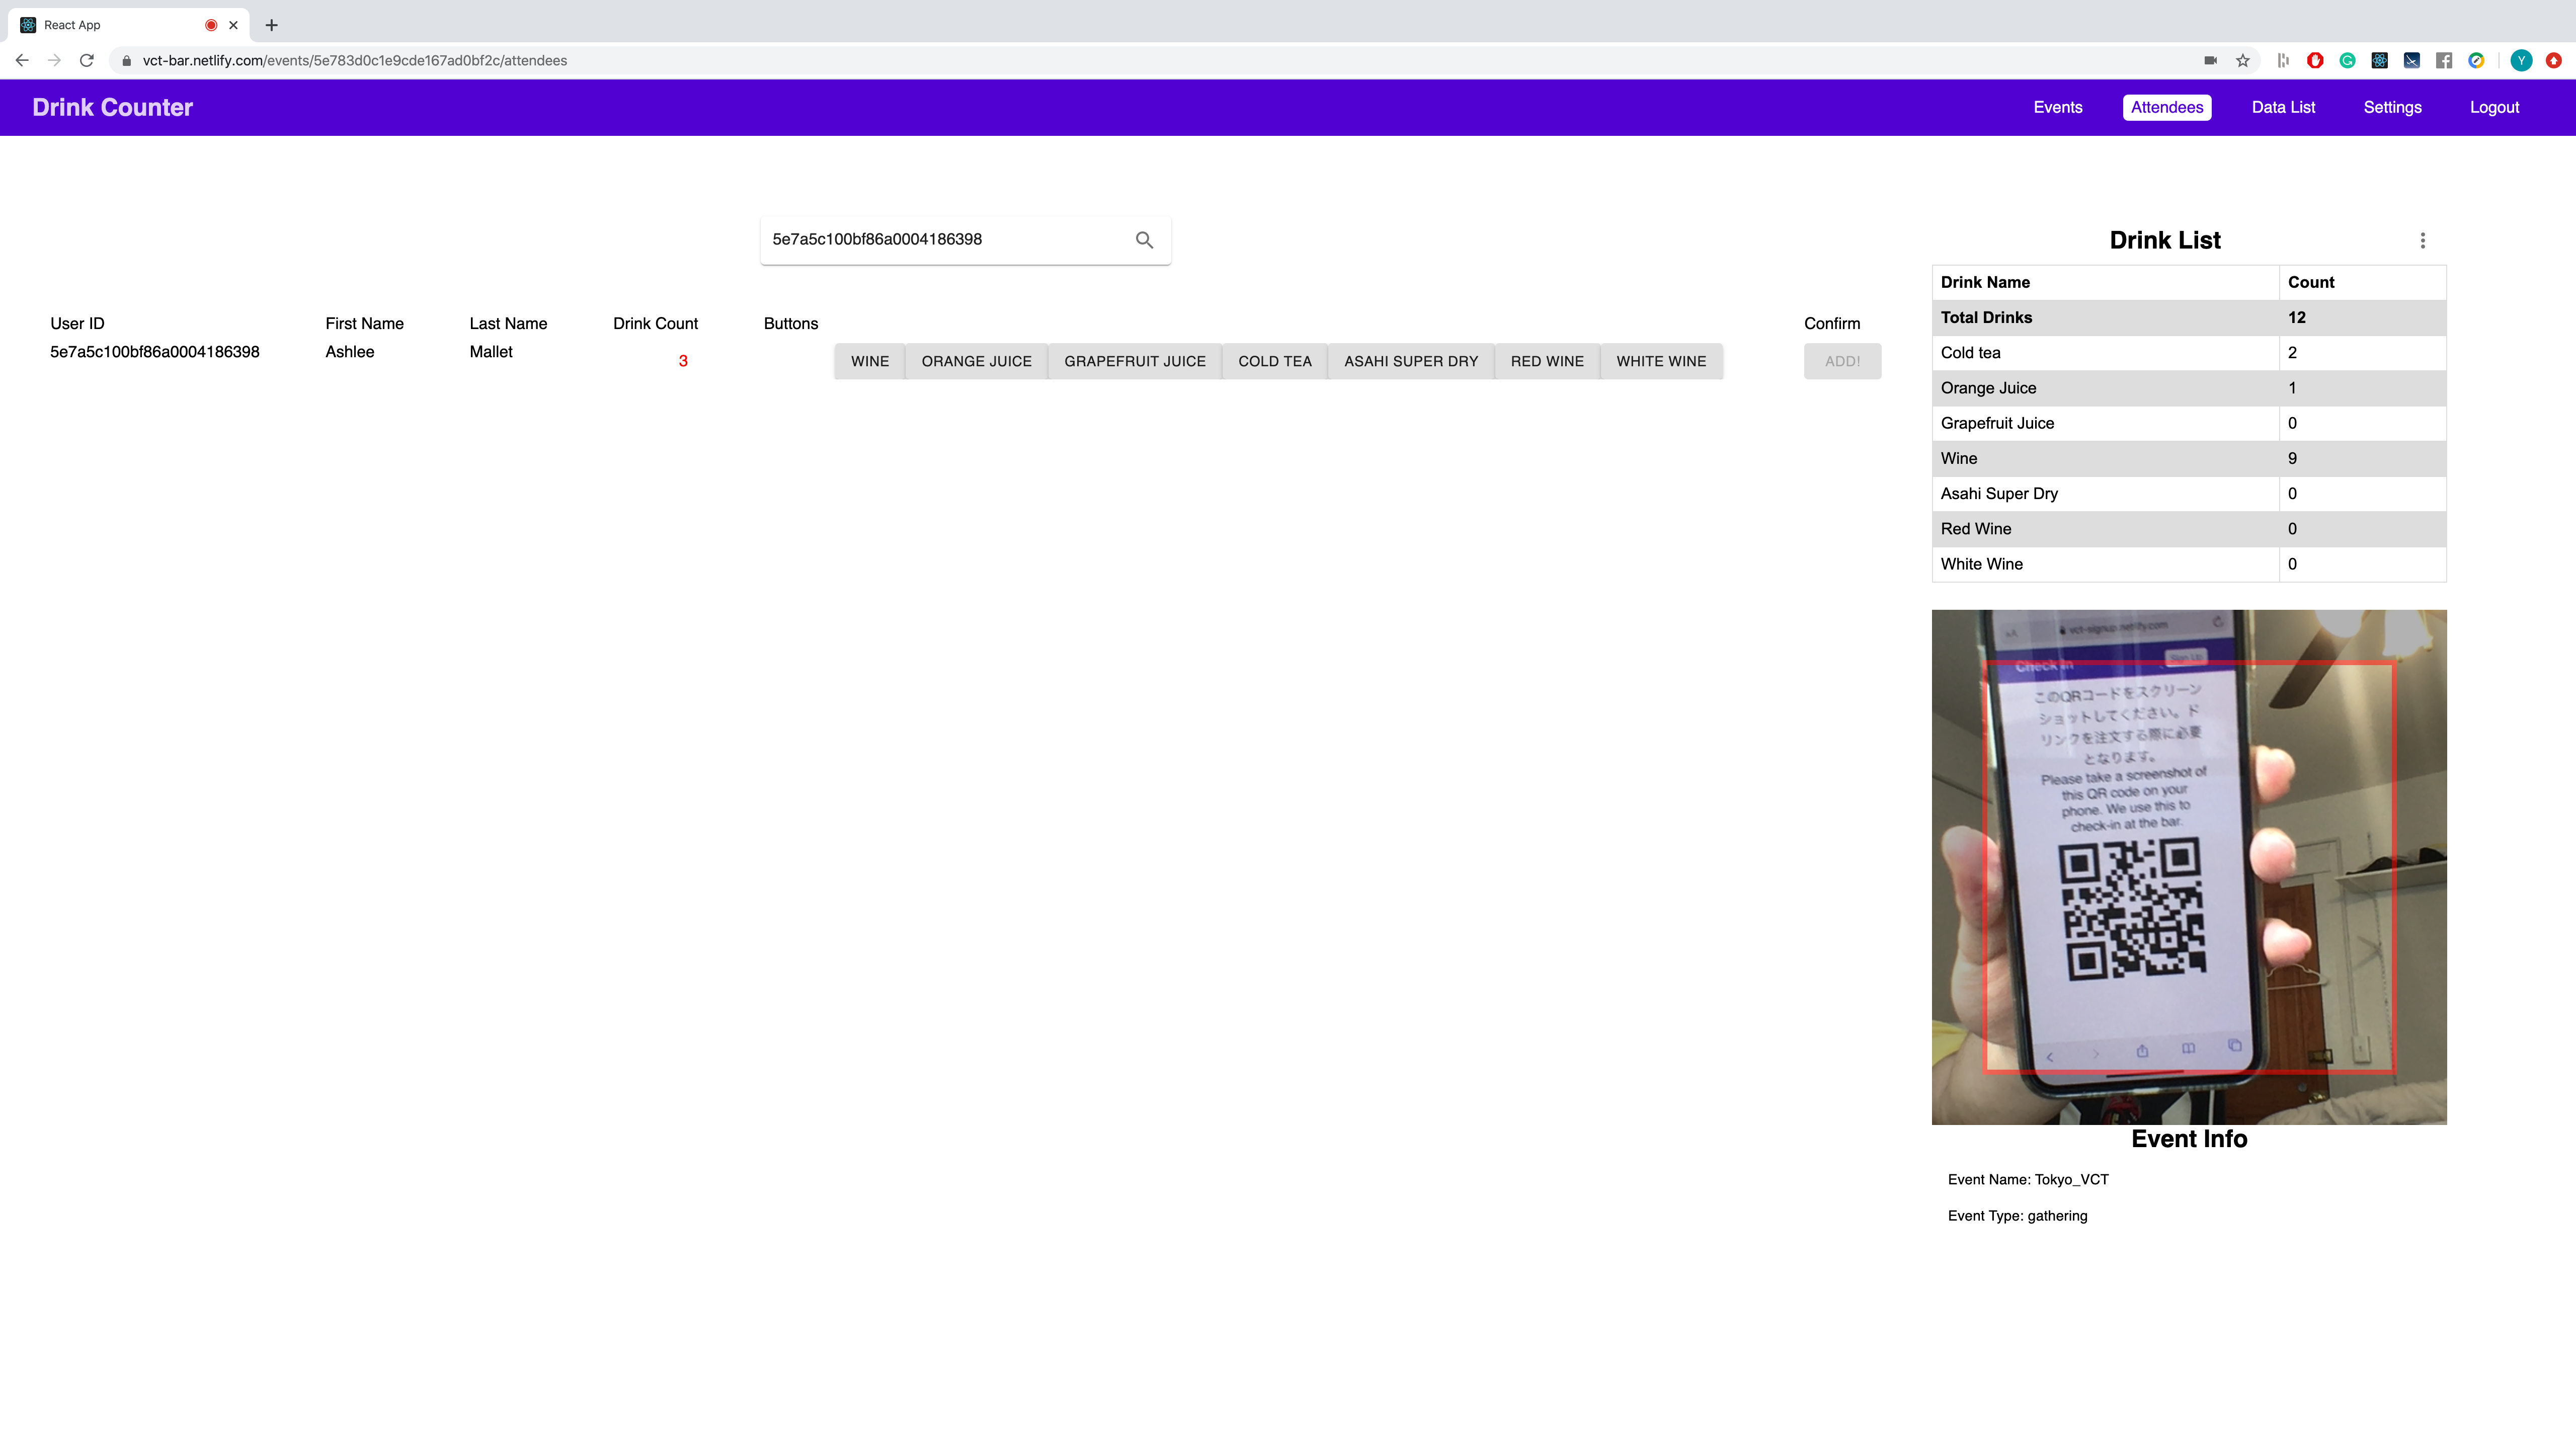Open the Attendees page
This screenshot has width=2576, height=1449.
tap(2166, 107)
